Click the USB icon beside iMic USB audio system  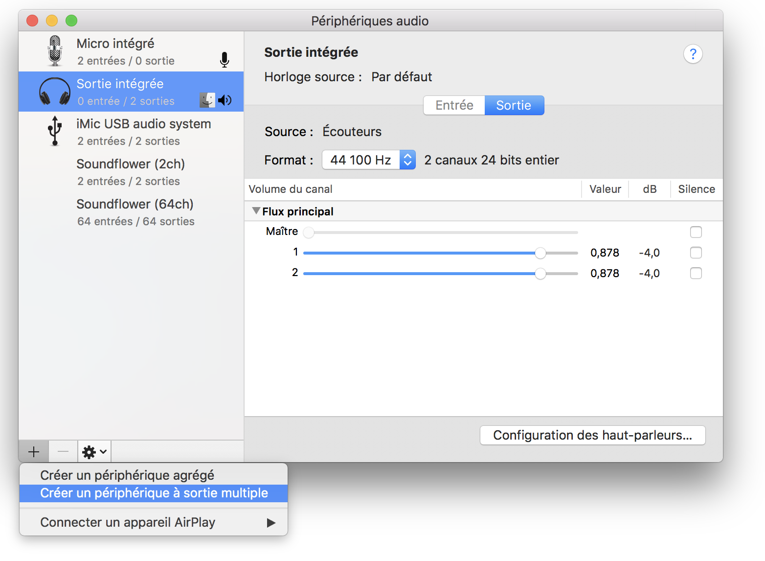click(55, 131)
